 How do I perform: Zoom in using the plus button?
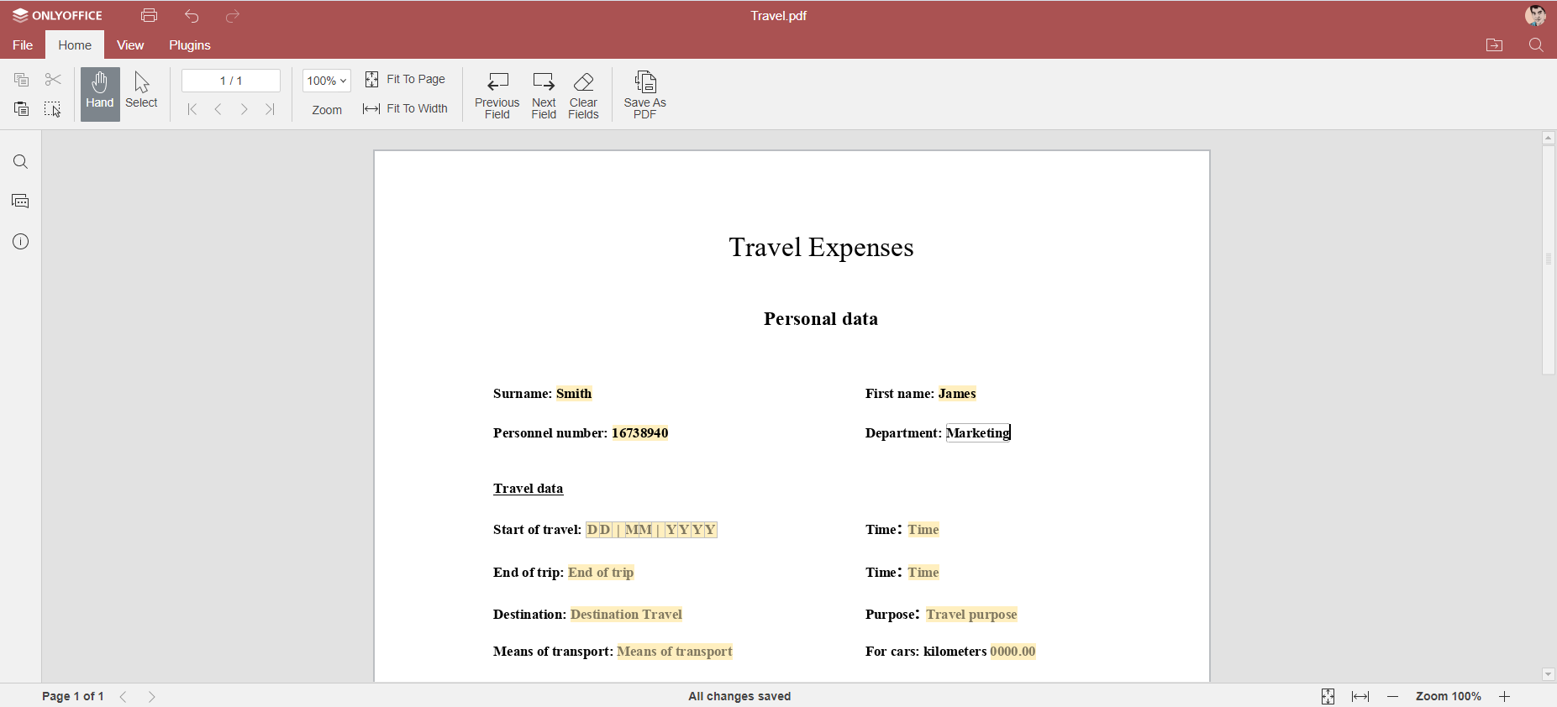1504,696
